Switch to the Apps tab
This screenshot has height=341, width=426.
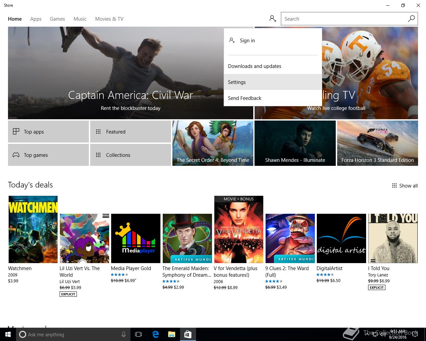(36, 19)
